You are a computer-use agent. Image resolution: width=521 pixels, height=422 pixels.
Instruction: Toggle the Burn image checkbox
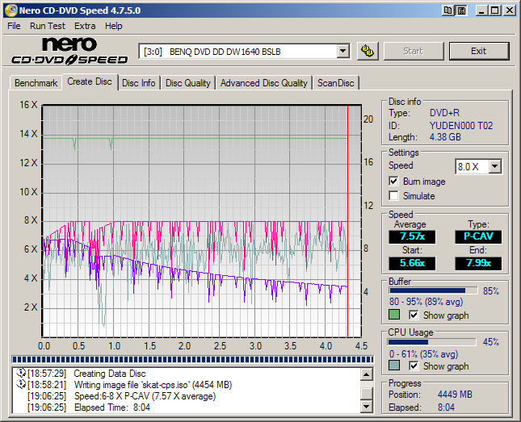(x=393, y=182)
